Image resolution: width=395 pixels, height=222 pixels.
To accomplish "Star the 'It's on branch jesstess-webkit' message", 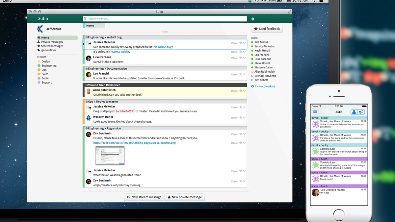I will 241,52.
